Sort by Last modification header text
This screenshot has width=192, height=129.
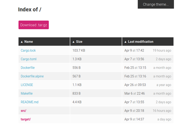click(x=141, y=42)
